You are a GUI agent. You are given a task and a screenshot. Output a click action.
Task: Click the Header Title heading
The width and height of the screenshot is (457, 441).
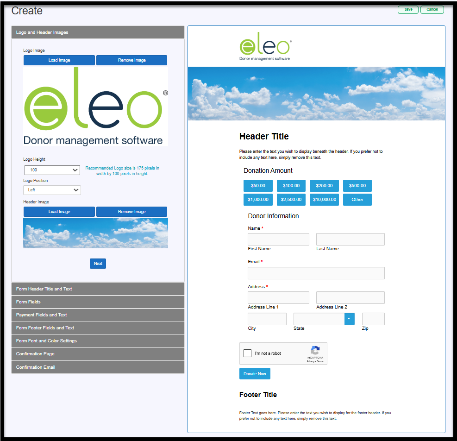coord(264,137)
